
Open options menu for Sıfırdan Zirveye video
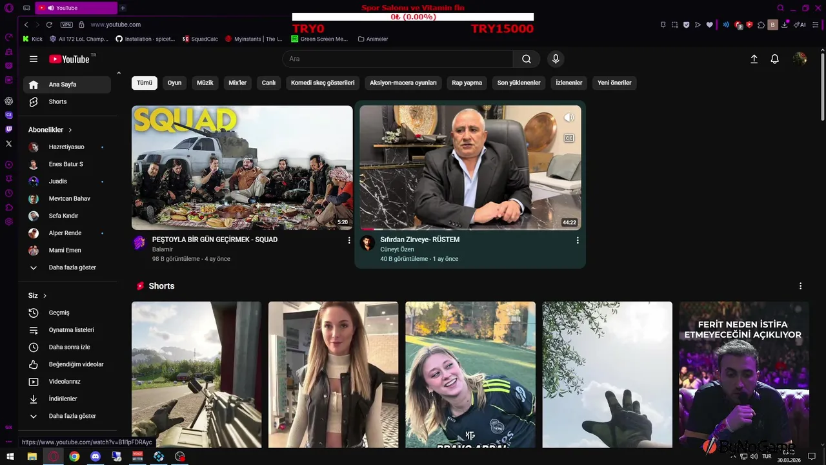(x=578, y=240)
